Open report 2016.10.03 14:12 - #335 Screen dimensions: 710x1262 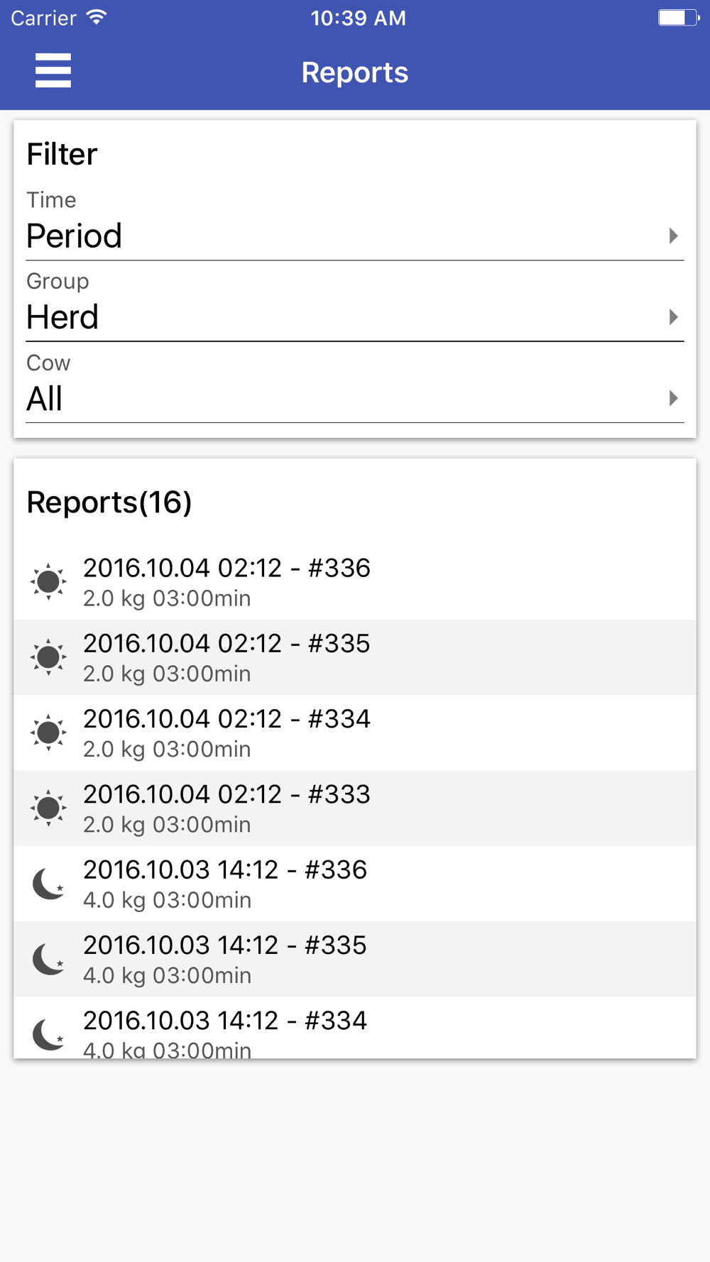pos(355,959)
